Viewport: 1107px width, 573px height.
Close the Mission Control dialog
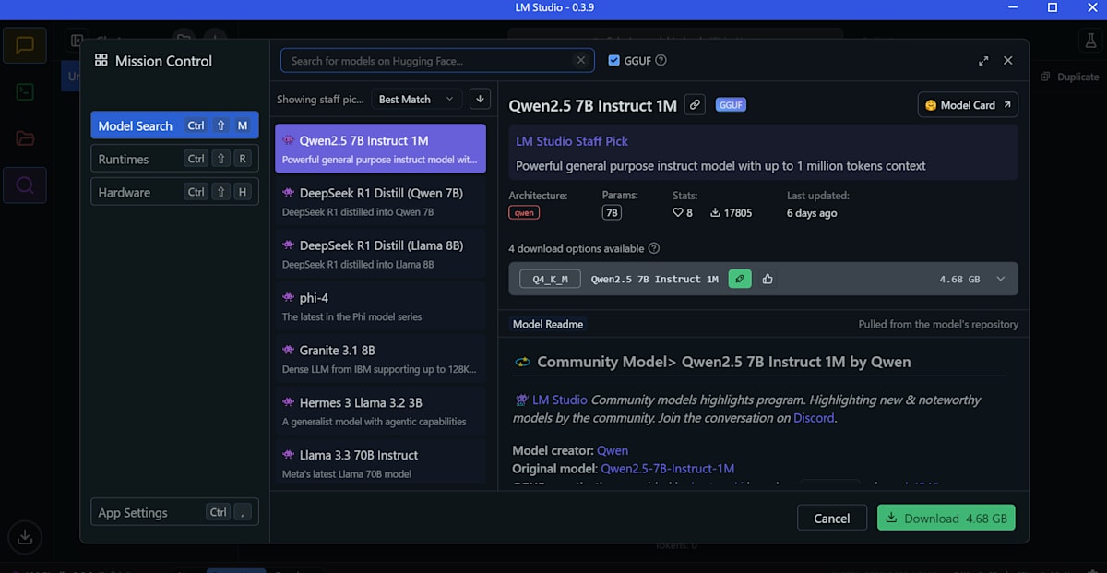tap(1007, 61)
